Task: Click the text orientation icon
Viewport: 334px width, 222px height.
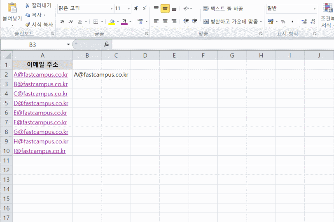Action: [x=186, y=8]
